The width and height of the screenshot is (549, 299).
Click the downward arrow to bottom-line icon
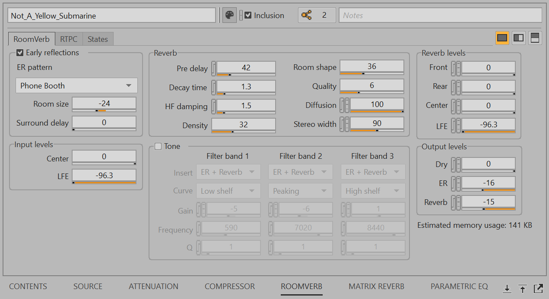pos(507,288)
